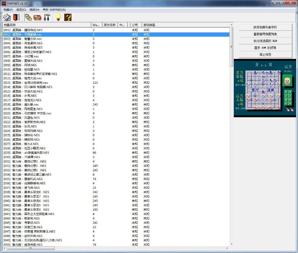298x253 pixels.
Task: Click the horizontal scrollbar right arrow
Action: tap(227, 248)
